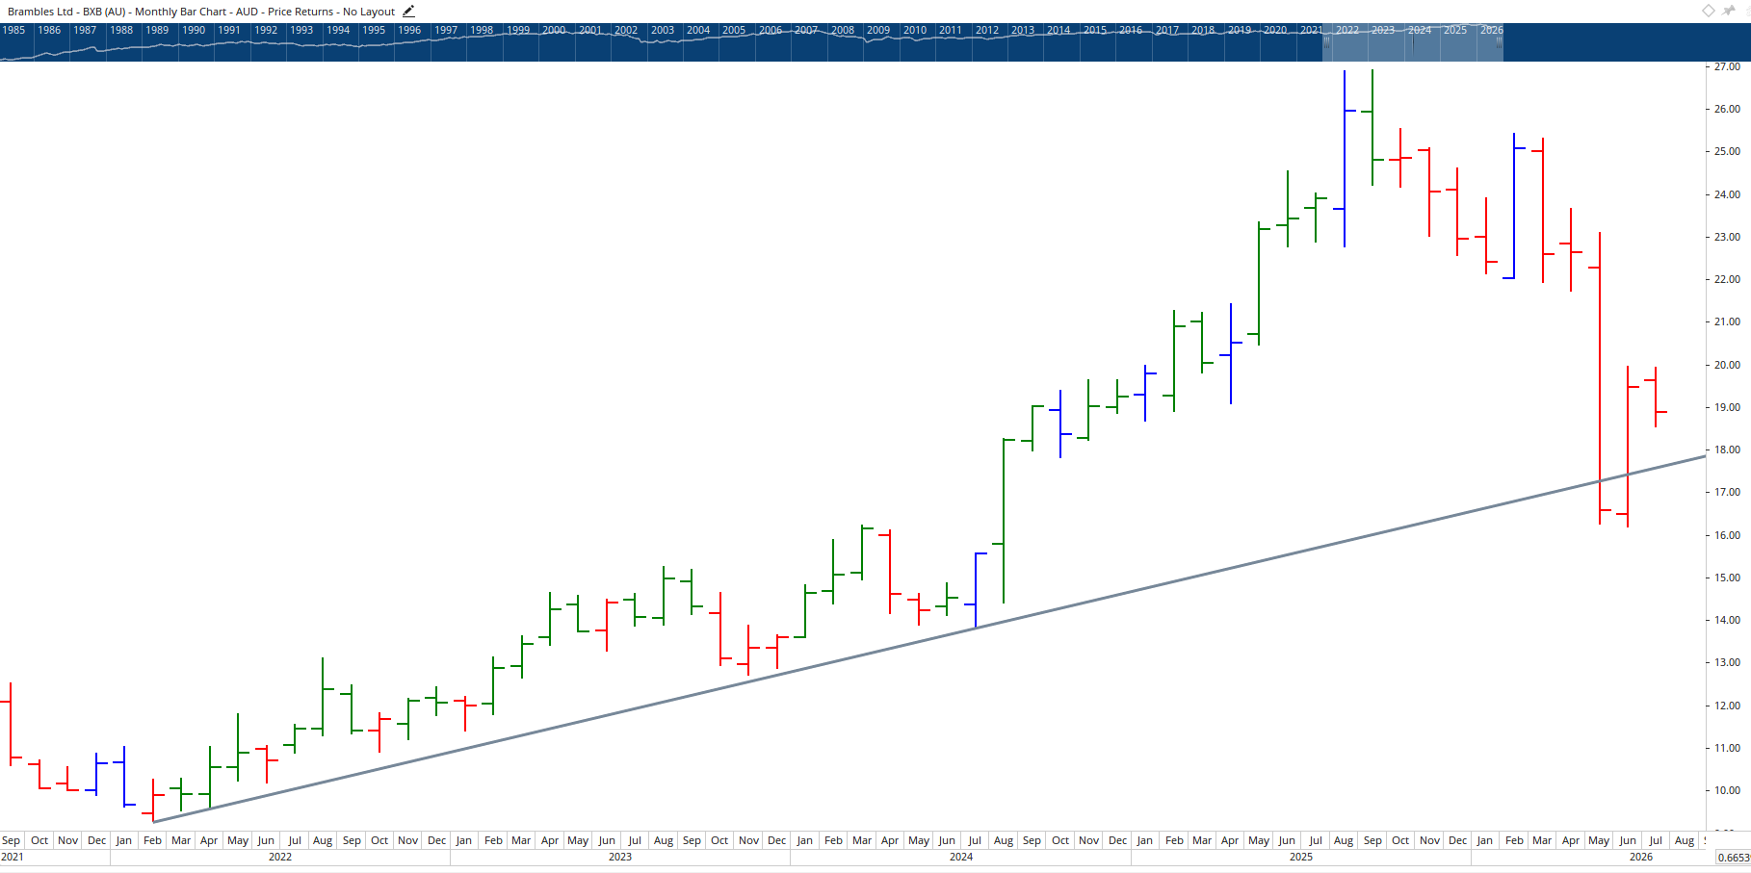Screen dimensions: 1751x873
Task: Select the blue February 2026 price bar
Action: [x=1514, y=206]
